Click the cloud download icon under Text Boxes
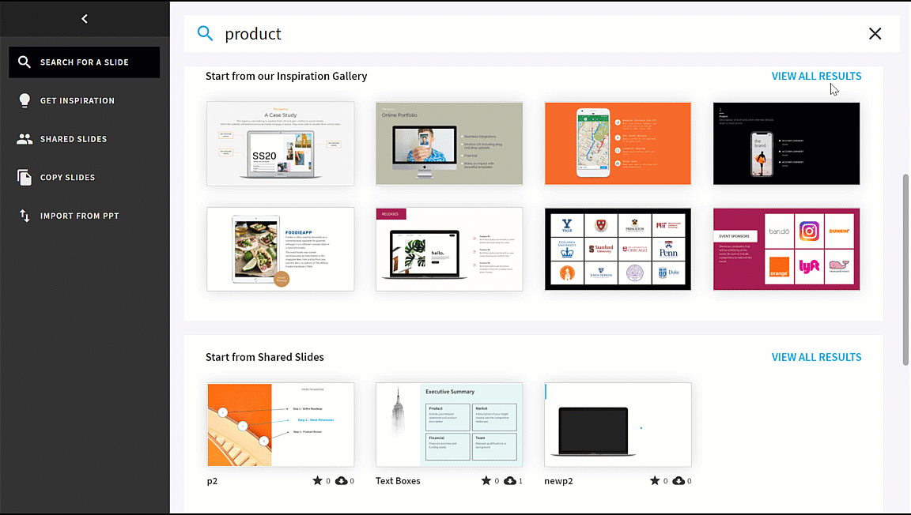This screenshot has height=515, width=911. tap(510, 481)
